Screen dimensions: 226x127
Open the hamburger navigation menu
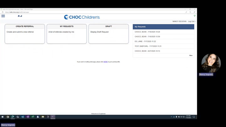3,16
